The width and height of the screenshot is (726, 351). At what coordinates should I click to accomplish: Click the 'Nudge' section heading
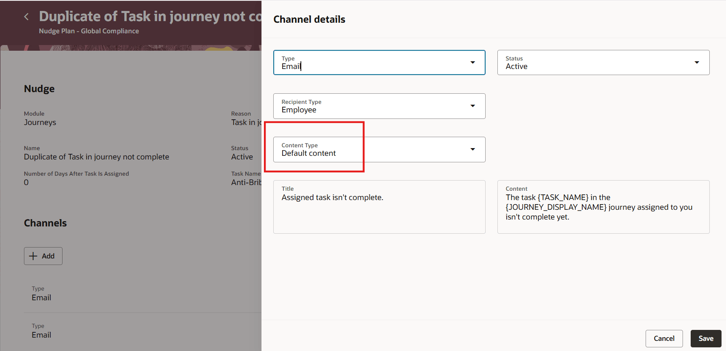point(39,89)
